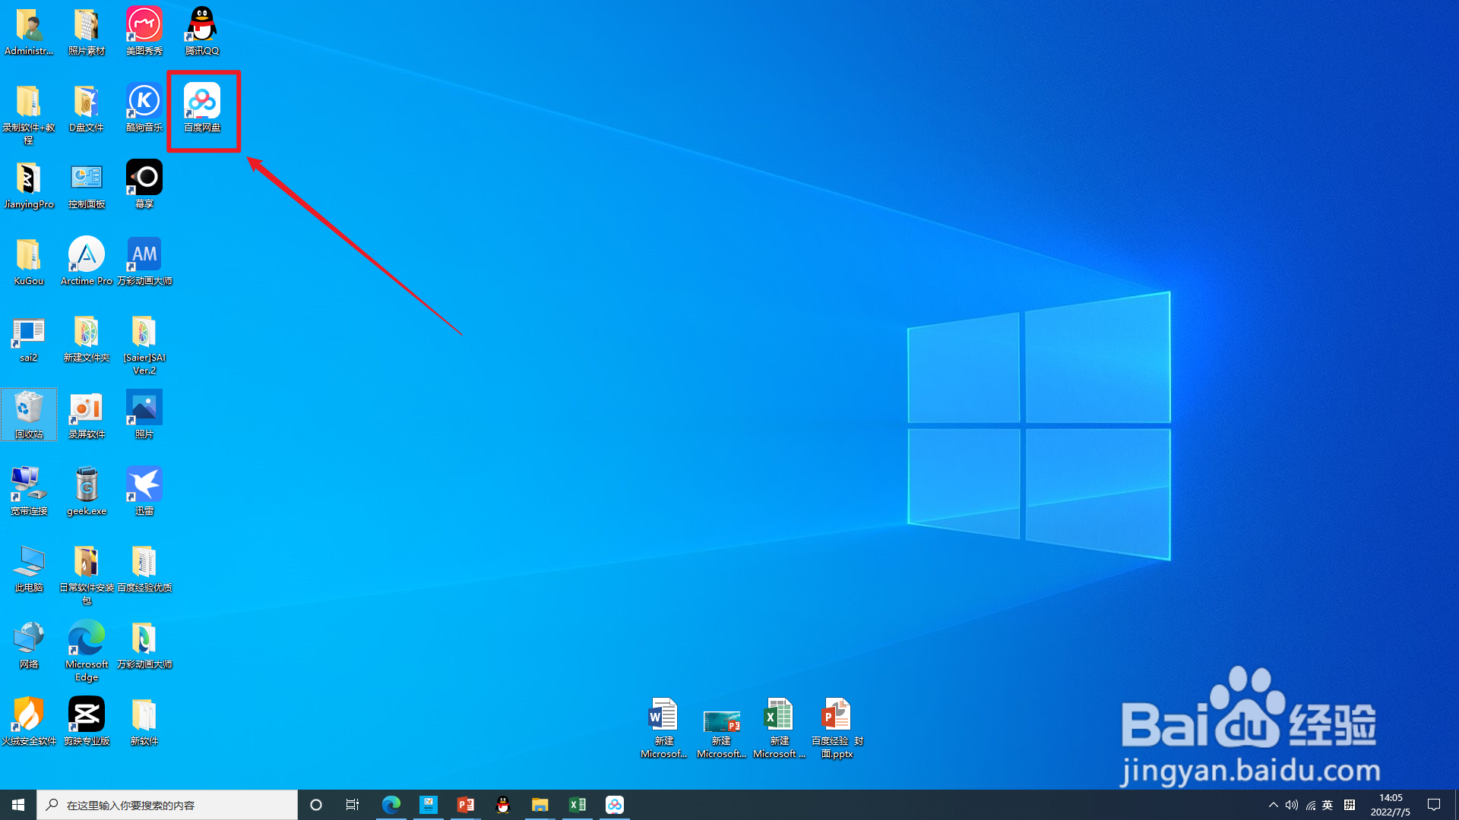Select the [Saier]SAI Ver.2 folder
Viewport: 1459px width, 820px height.
pos(144,345)
